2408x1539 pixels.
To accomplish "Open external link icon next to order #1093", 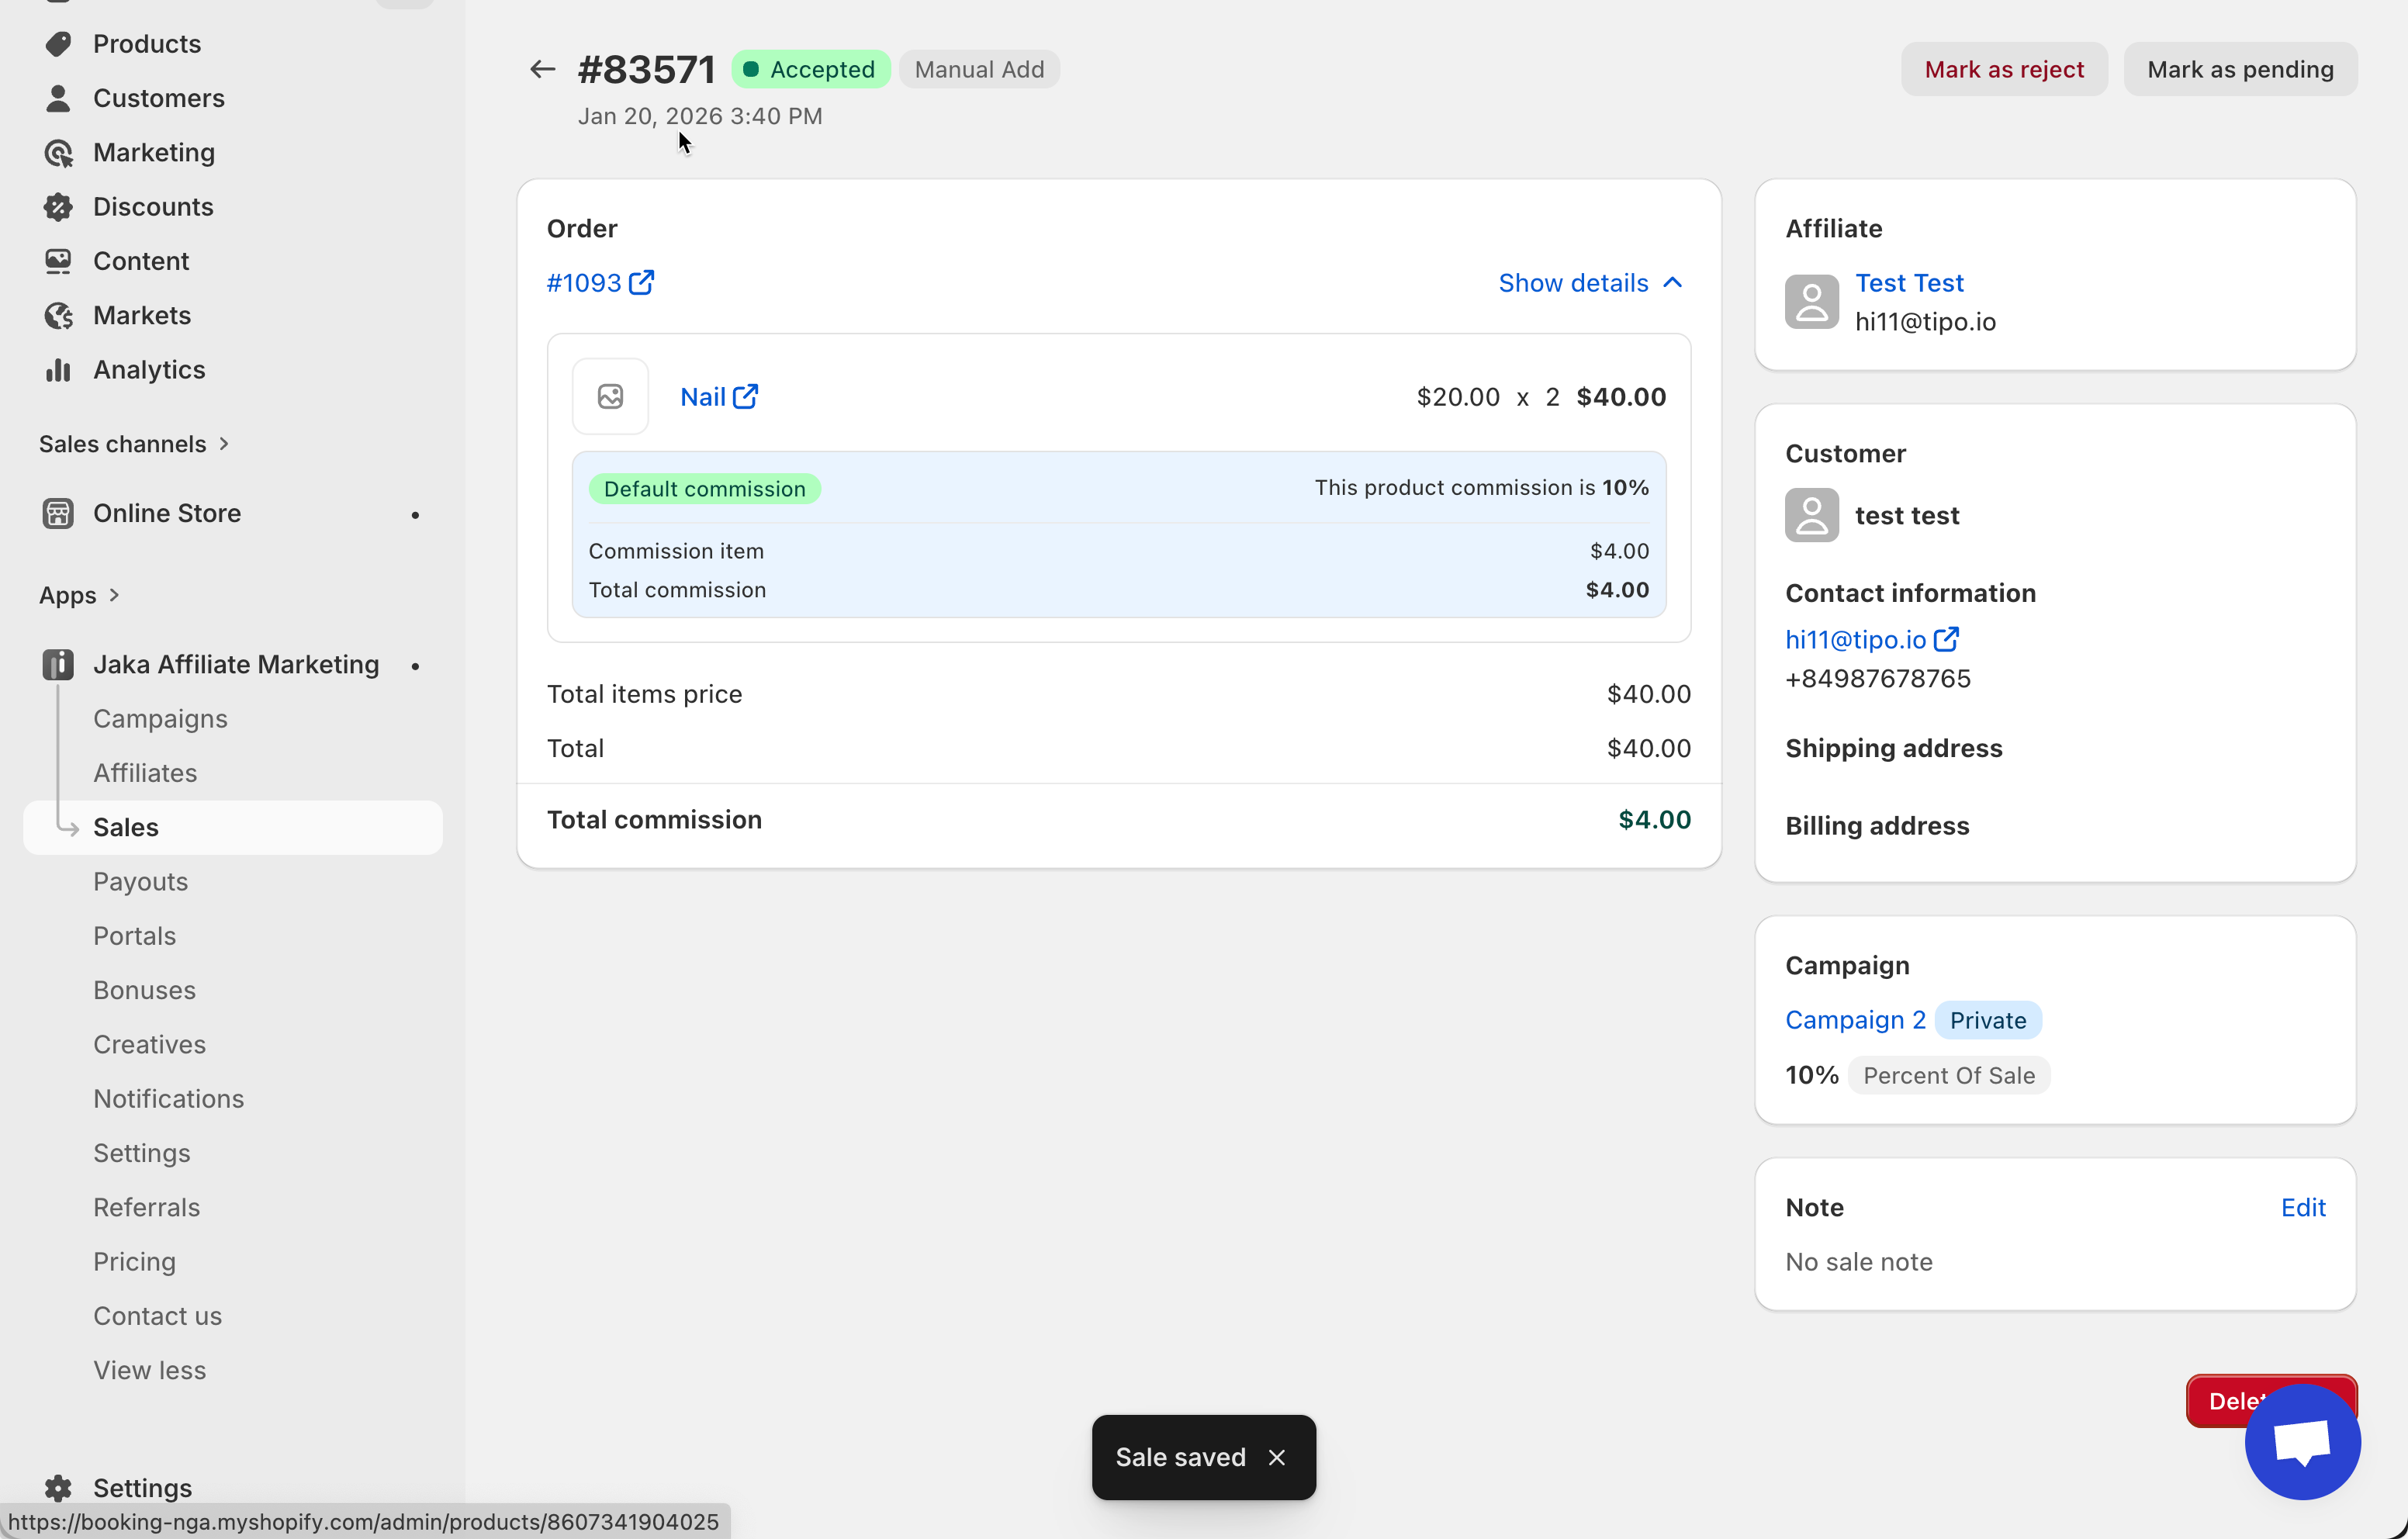I will pos(641,283).
